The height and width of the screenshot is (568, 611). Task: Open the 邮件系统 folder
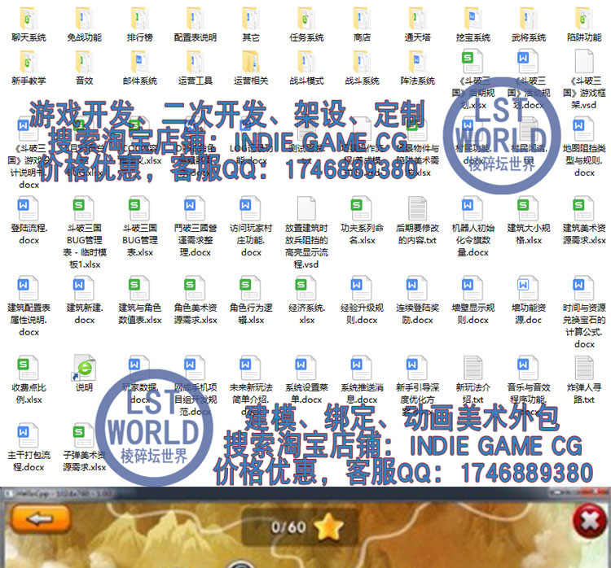pyautogui.click(x=139, y=68)
